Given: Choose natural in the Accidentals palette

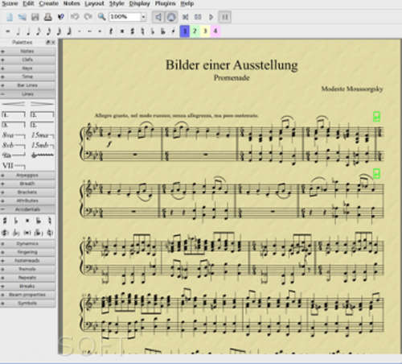Looking at the screenshot, I should (50, 221).
